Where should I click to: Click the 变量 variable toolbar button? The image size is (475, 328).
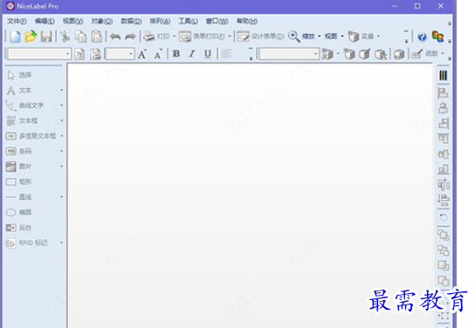pos(361,37)
